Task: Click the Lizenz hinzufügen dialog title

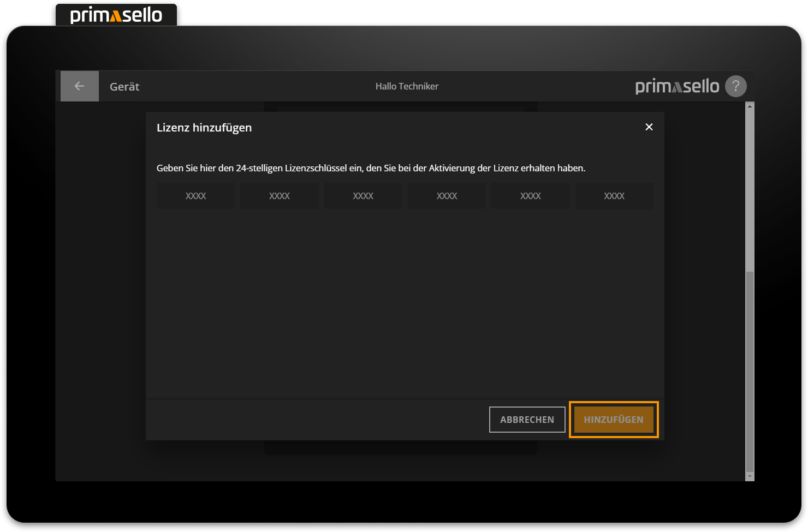Action: pyautogui.click(x=204, y=127)
